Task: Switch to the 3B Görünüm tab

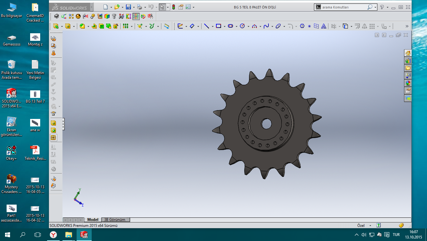Action: [115, 220]
